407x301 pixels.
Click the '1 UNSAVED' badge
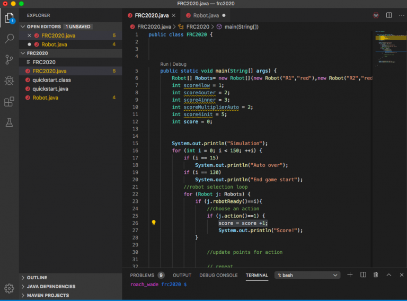click(x=78, y=26)
